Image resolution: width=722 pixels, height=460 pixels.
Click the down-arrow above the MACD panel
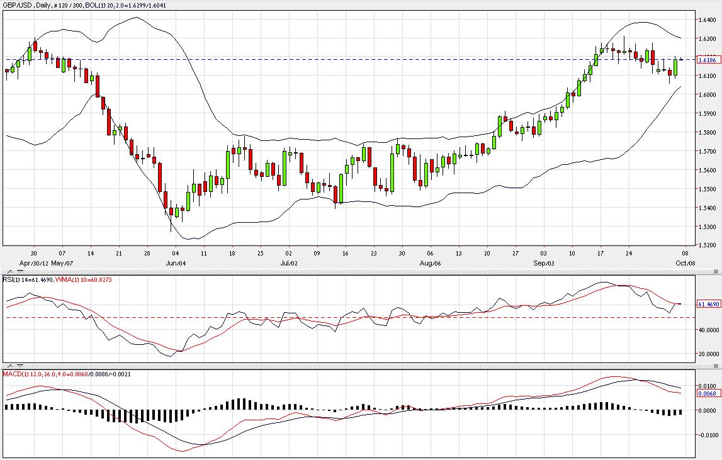pyautogui.click(x=20, y=366)
